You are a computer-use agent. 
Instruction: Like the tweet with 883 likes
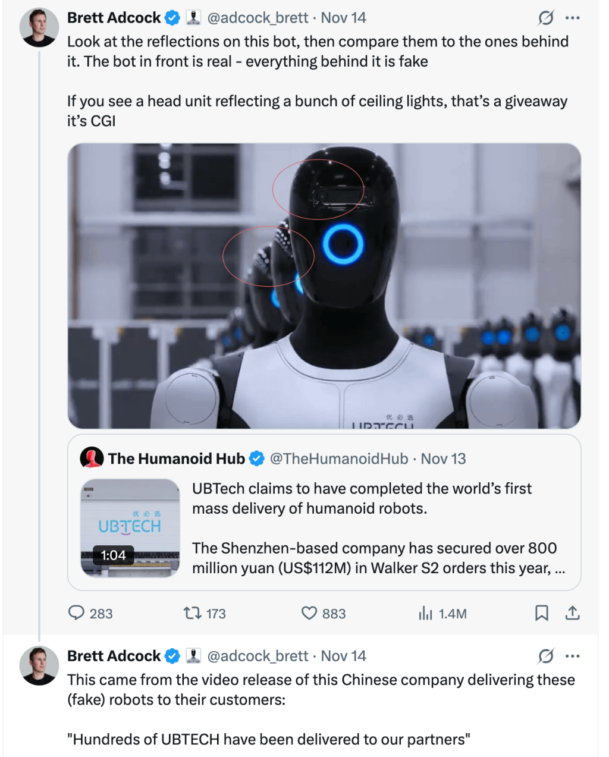pos(309,612)
